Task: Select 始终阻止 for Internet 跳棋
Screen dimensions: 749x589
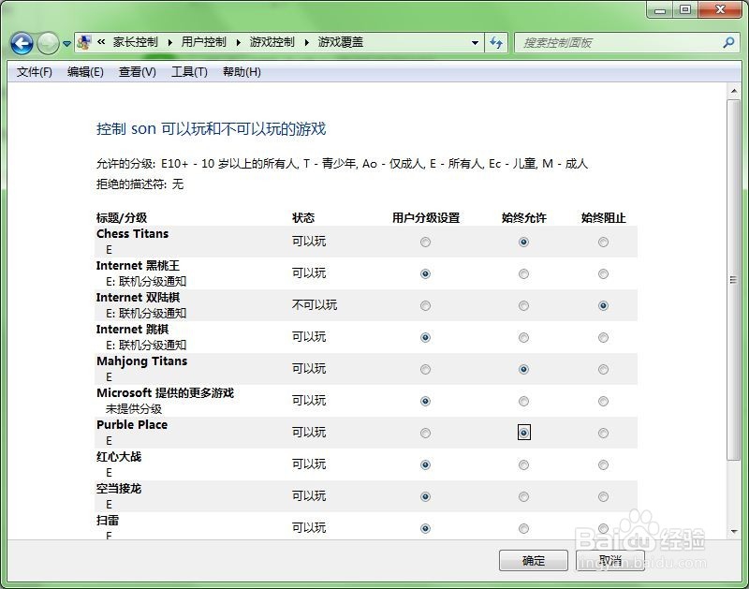Action: [603, 338]
